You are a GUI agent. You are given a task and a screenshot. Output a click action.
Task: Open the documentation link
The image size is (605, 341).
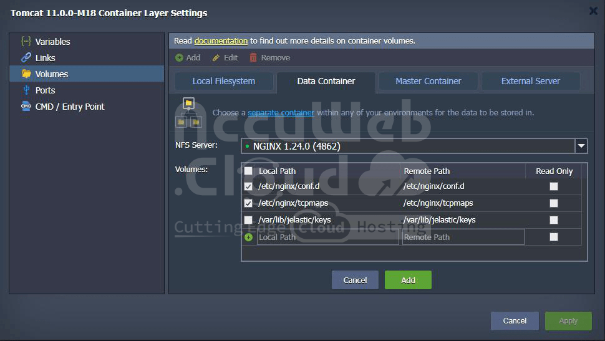pos(221,41)
